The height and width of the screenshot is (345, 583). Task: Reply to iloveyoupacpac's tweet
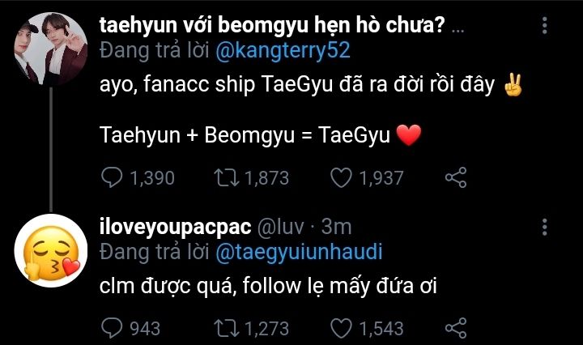pyautogui.click(x=110, y=328)
